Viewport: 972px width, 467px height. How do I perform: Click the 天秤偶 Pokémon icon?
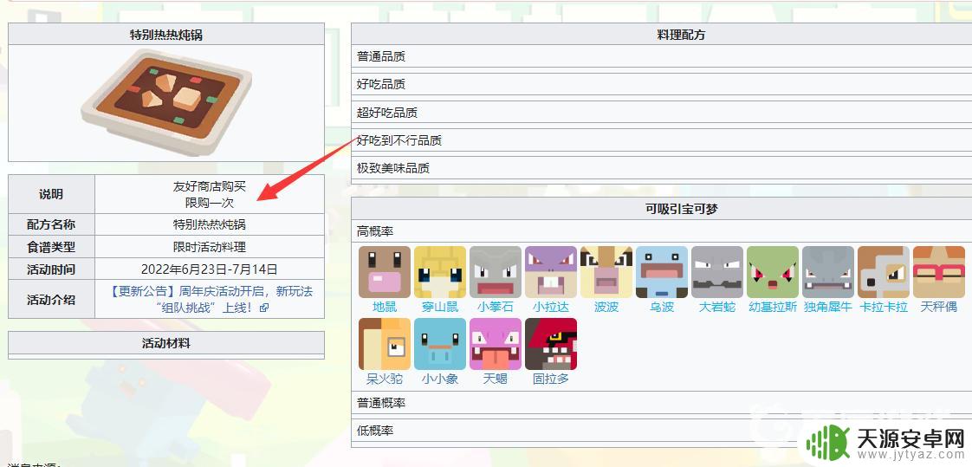point(939,272)
